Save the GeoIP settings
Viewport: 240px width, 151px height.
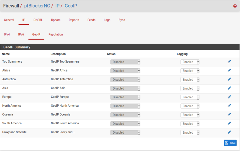pos(230,143)
